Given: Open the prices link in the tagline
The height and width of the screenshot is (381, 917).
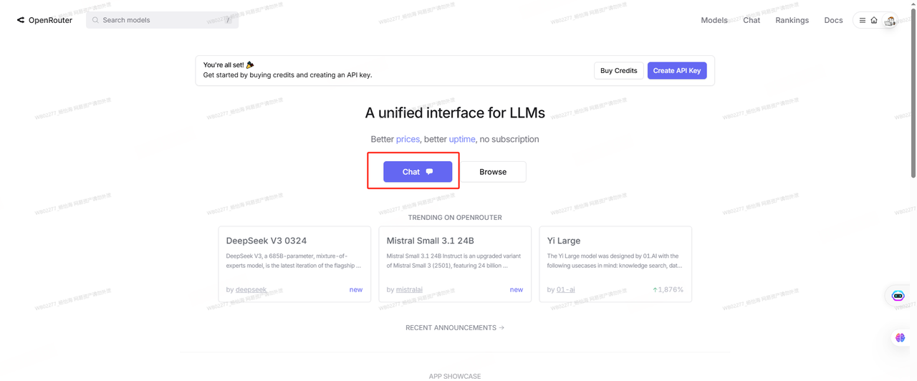Looking at the screenshot, I should (408, 139).
